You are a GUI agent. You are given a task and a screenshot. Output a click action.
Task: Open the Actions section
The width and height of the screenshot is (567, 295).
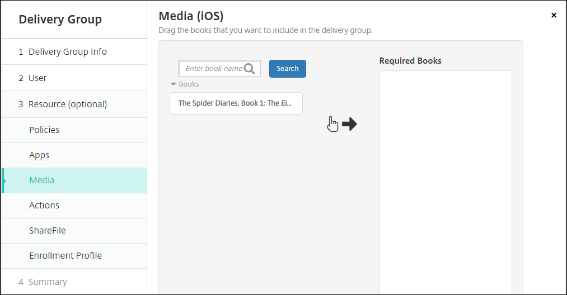44,205
